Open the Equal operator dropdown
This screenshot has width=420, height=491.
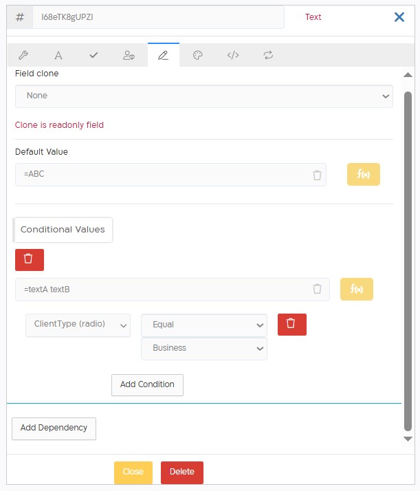click(204, 325)
